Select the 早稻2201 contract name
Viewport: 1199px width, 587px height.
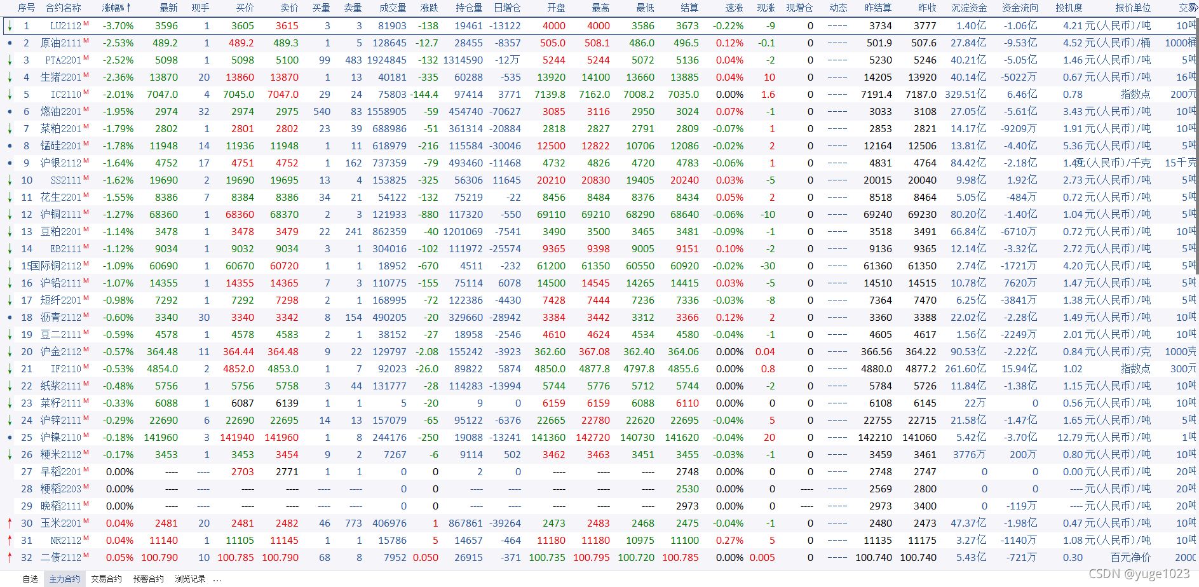(61, 472)
